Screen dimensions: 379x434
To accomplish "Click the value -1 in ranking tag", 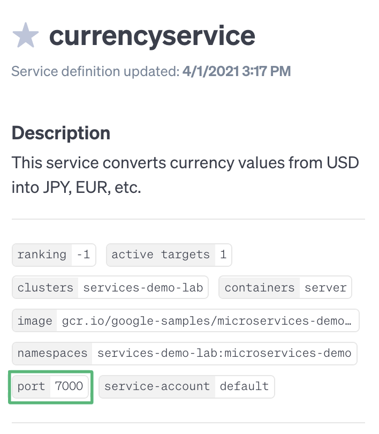I will click(x=82, y=255).
